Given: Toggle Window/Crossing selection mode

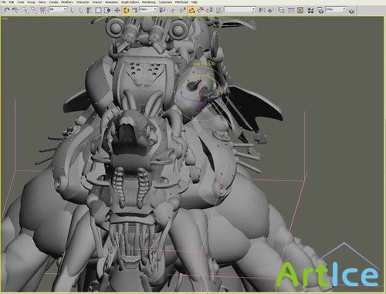Looking at the screenshot, I should (107, 10).
